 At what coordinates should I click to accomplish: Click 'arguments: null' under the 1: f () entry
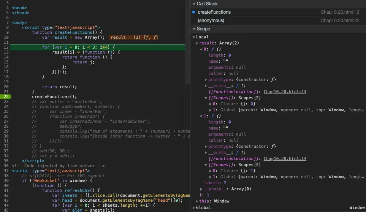[227, 134]
